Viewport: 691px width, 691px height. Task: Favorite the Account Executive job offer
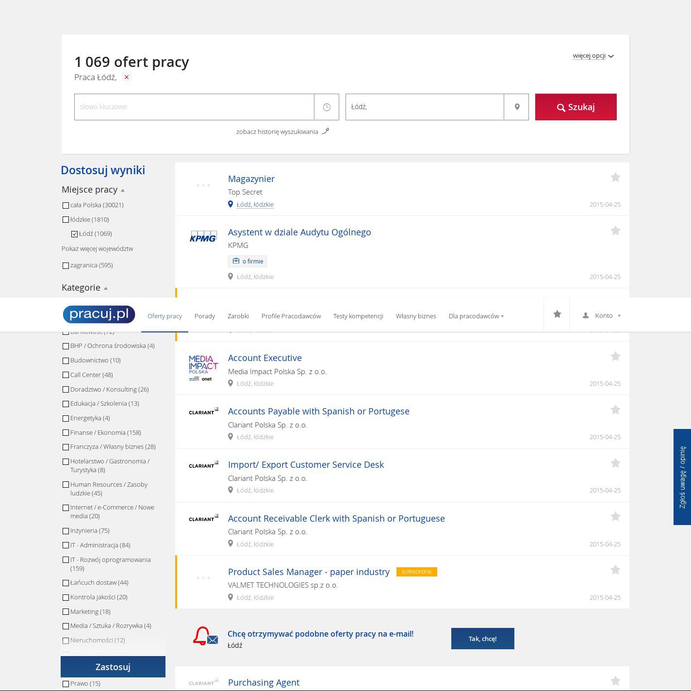coord(615,357)
